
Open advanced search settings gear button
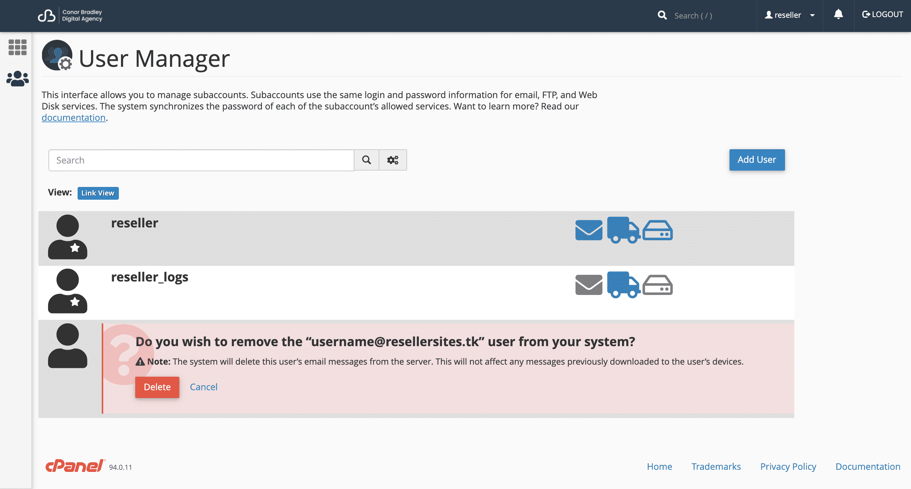[x=393, y=160]
